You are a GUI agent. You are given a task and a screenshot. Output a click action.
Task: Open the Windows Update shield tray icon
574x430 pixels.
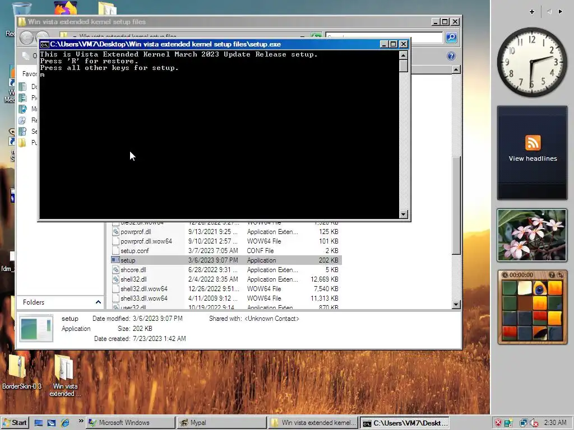(x=508, y=423)
